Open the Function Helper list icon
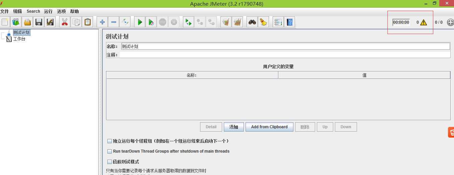Viewport: 454px width, 175px height. pyautogui.click(x=278, y=22)
